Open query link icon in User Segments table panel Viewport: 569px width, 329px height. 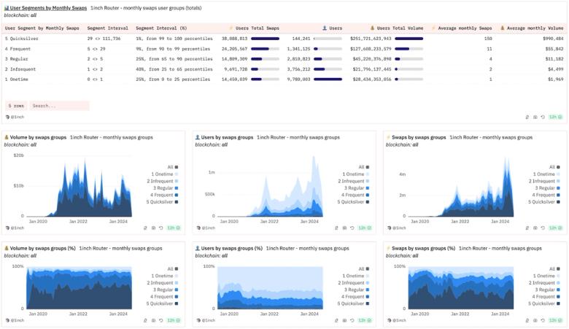tap(527, 117)
